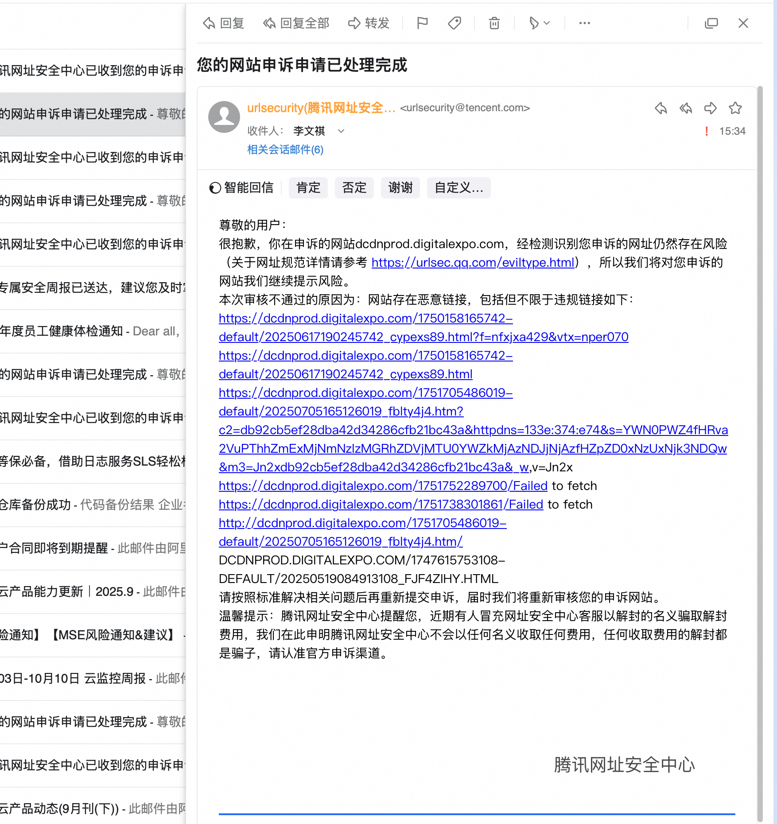Star this message

tap(735, 108)
